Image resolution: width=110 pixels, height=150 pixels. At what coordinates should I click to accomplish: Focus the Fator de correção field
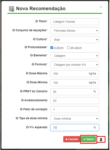coord(75,110)
